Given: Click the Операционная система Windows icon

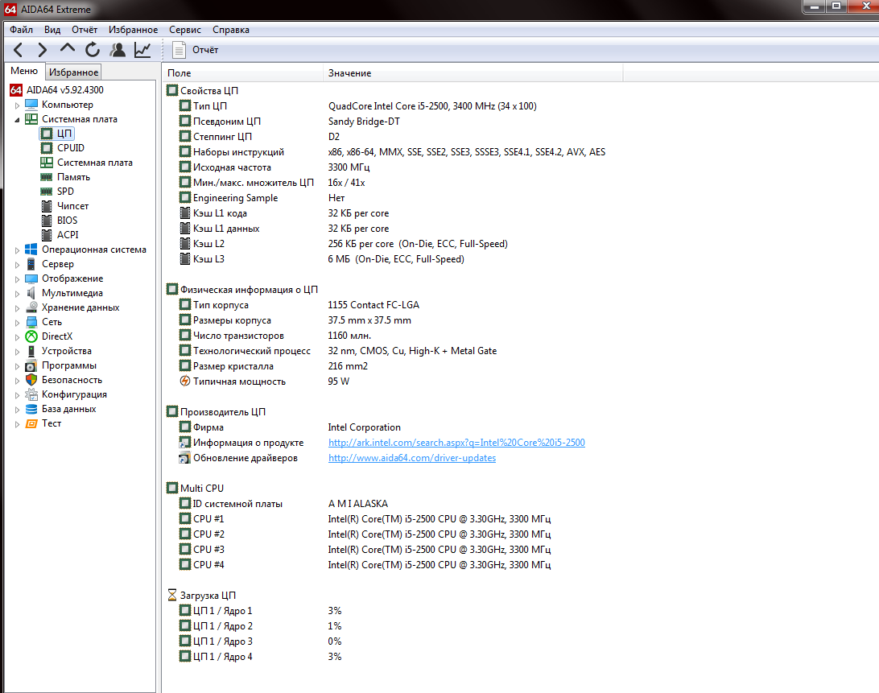Looking at the screenshot, I should coord(31,250).
